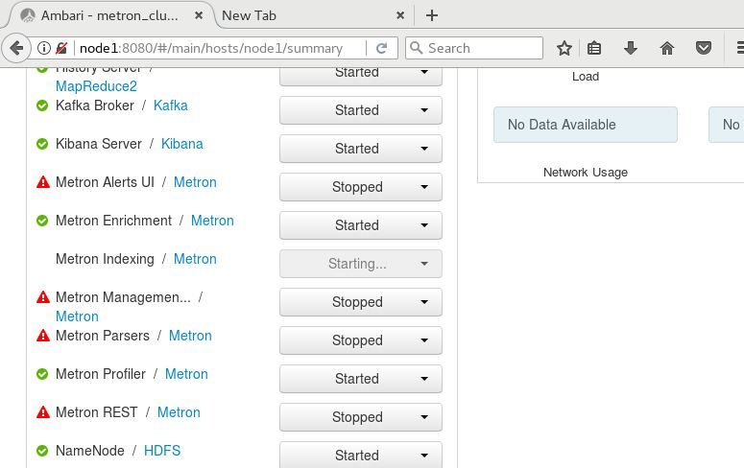Open the HDFS service link
The image size is (744, 468).
(x=162, y=451)
